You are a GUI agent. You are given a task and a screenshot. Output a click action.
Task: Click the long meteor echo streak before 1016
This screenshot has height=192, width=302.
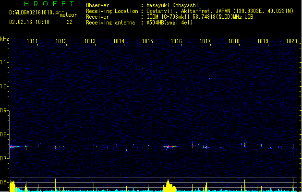pyautogui.click(x=170, y=147)
